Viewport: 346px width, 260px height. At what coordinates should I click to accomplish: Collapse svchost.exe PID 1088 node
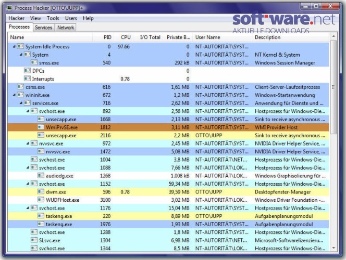pos(28,167)
